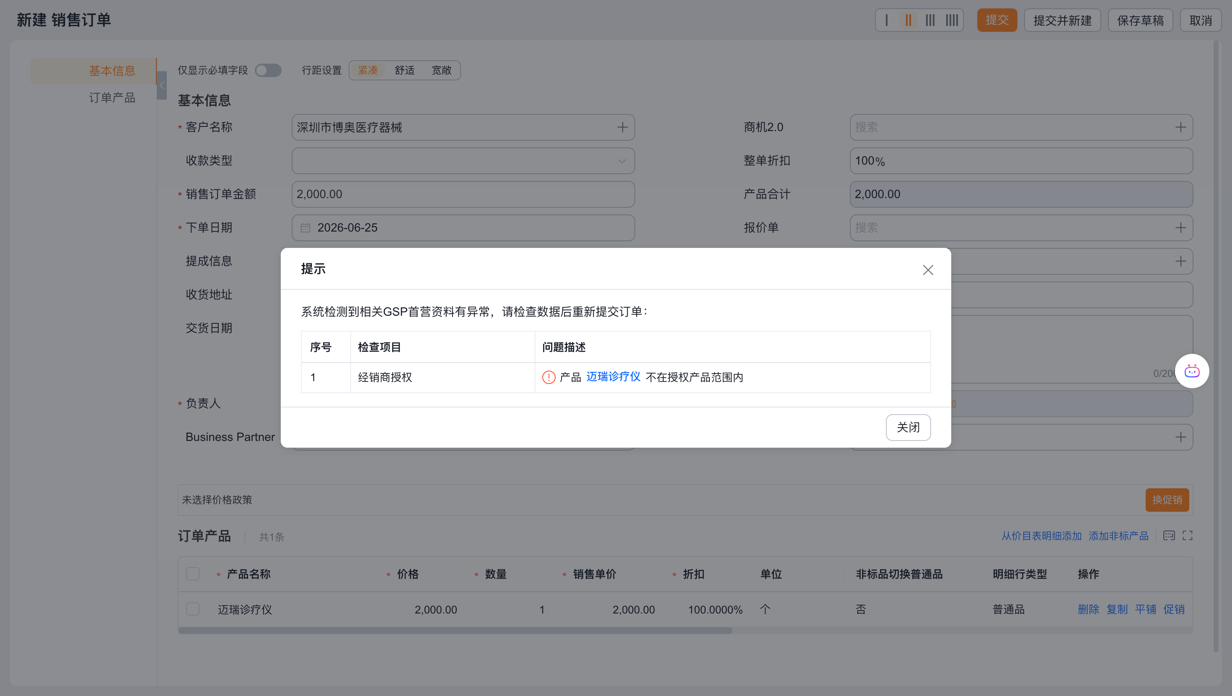Click the horizontal scrollbar under the product table
1232x696 pixels.
(x=455, y=631)
